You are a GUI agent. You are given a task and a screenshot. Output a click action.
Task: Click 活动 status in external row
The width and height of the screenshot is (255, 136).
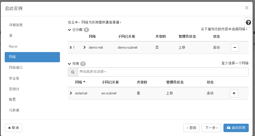(210, 93)
